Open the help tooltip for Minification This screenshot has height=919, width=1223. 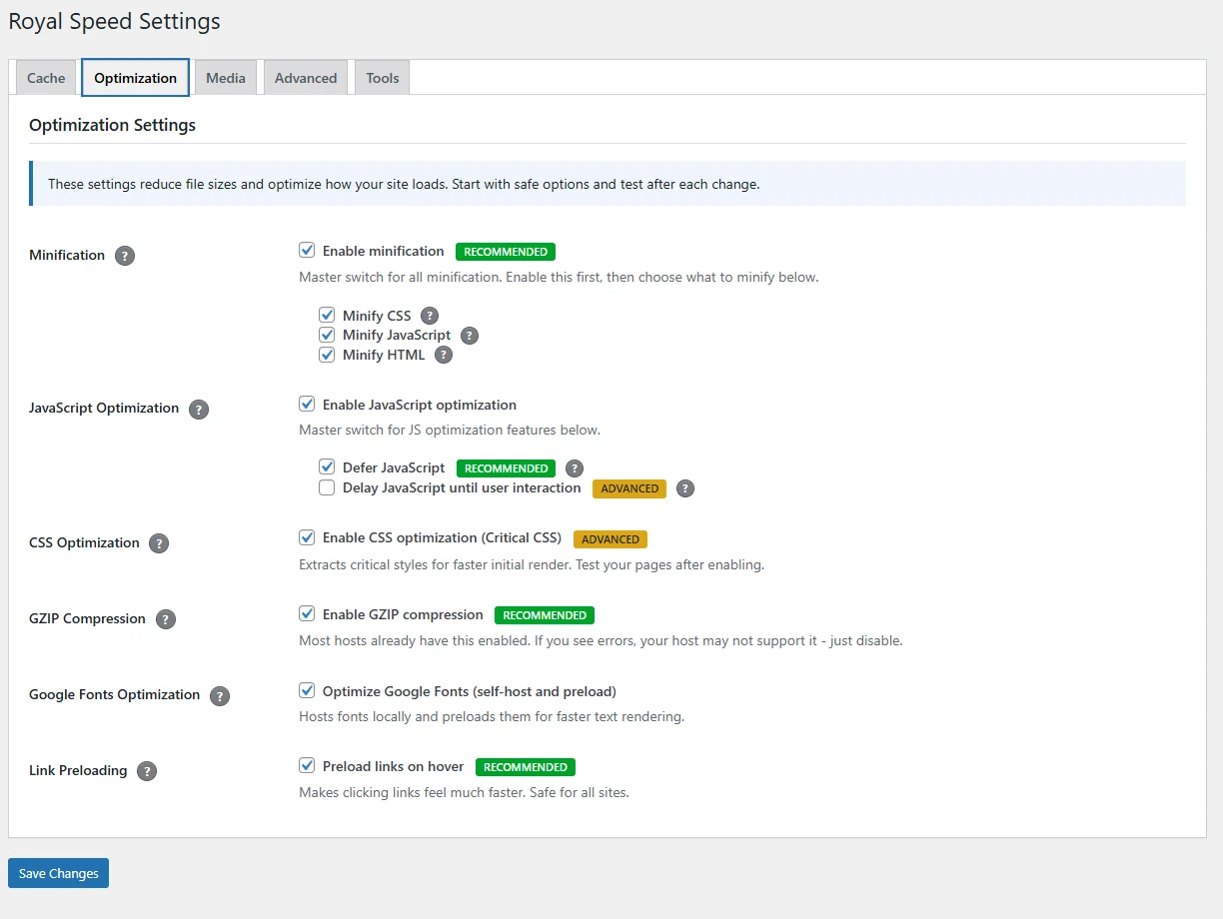pos(124,256)
